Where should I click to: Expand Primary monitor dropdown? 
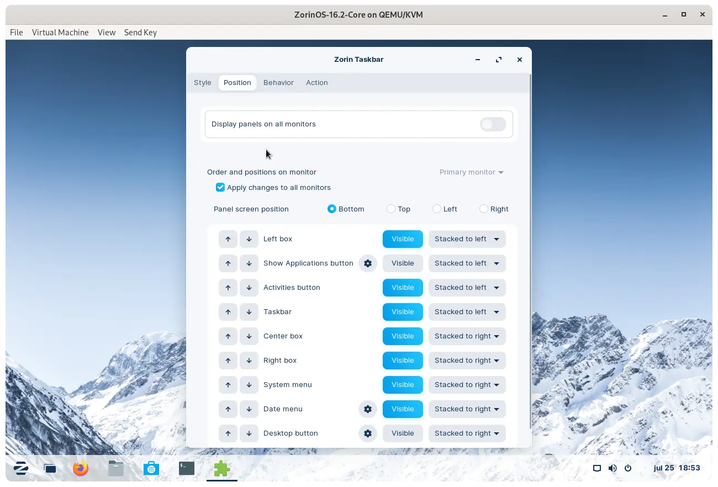click(471, 172)
